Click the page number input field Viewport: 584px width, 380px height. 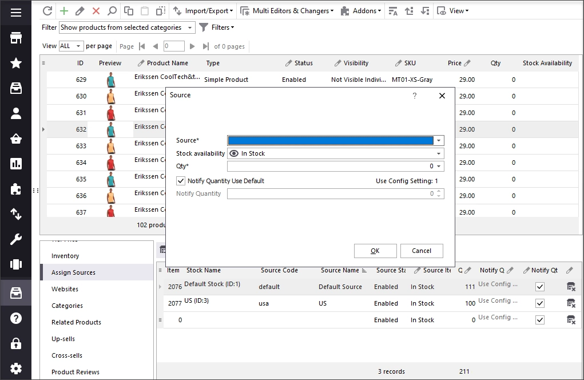coord(174,46)
